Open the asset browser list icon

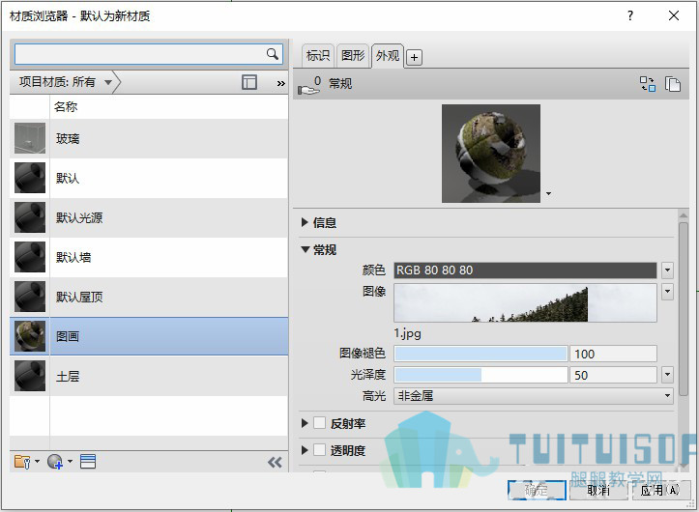pyautogui.click(x=88, y=461)
